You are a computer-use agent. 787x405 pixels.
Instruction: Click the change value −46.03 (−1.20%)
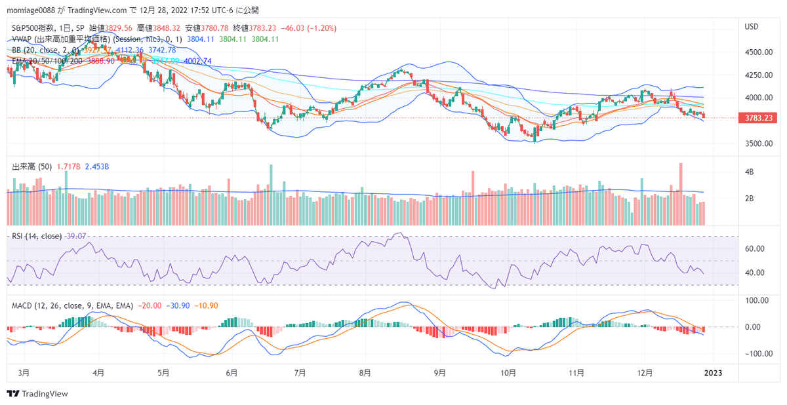click(x=309, y=29)
